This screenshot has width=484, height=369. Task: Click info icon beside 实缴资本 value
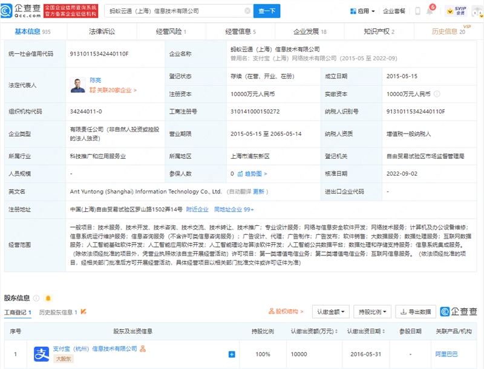pyautogui.click(x=437, y=94)
